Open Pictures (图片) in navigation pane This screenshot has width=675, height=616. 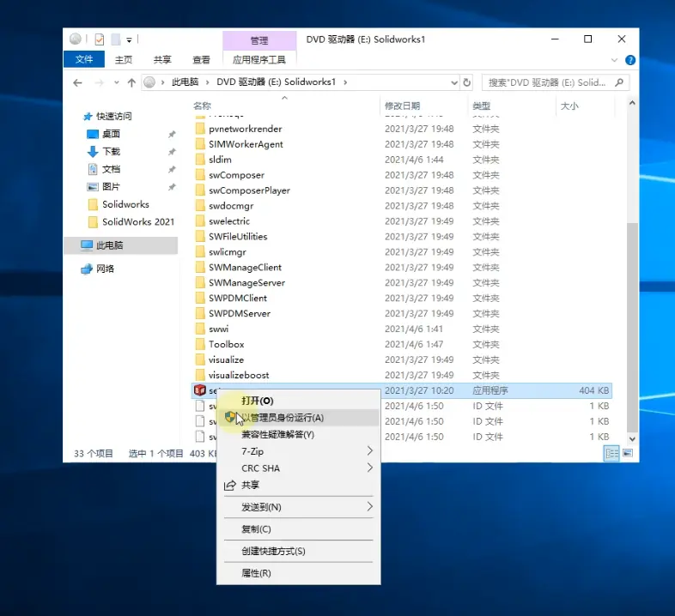(111, 187)
